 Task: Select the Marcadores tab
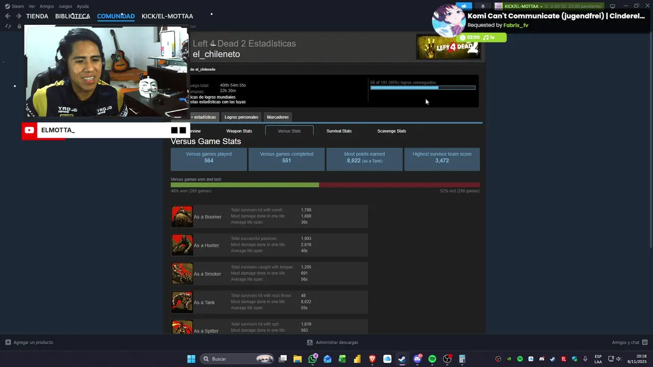pyautogui.click(x=278, y=117)
